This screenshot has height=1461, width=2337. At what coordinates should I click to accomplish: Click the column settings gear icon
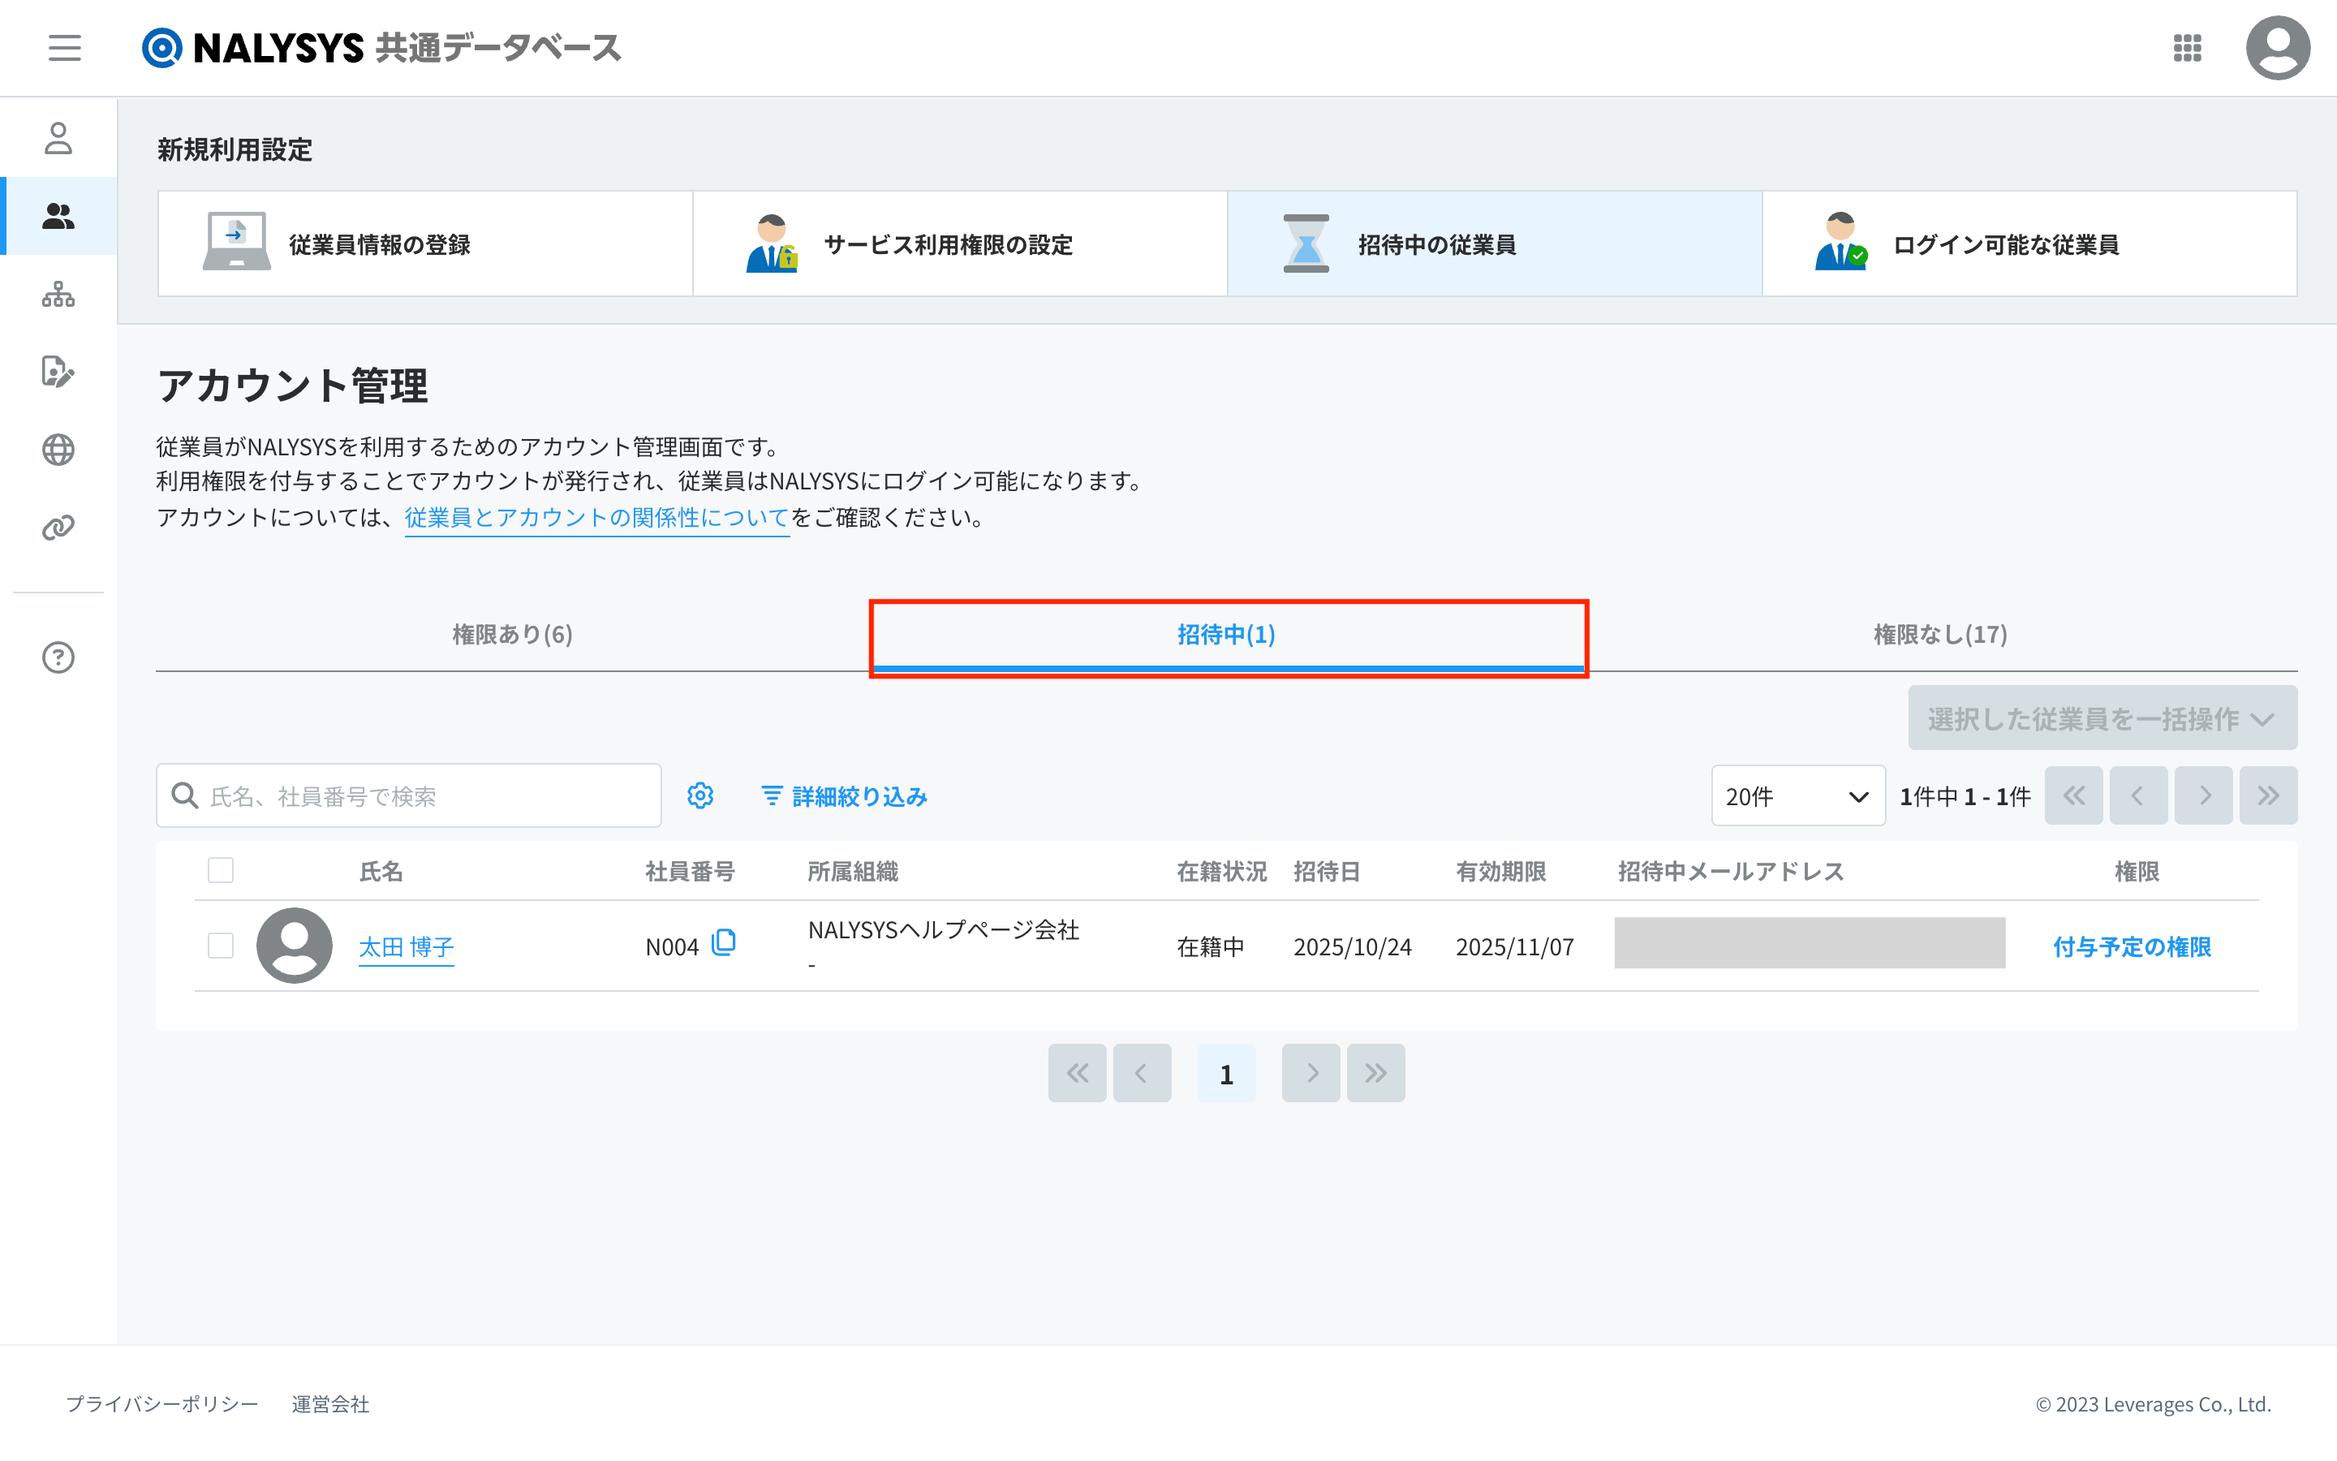pos(700,795)
